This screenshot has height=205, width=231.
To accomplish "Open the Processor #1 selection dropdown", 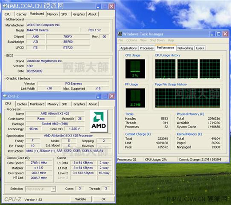I will (53, 189).
